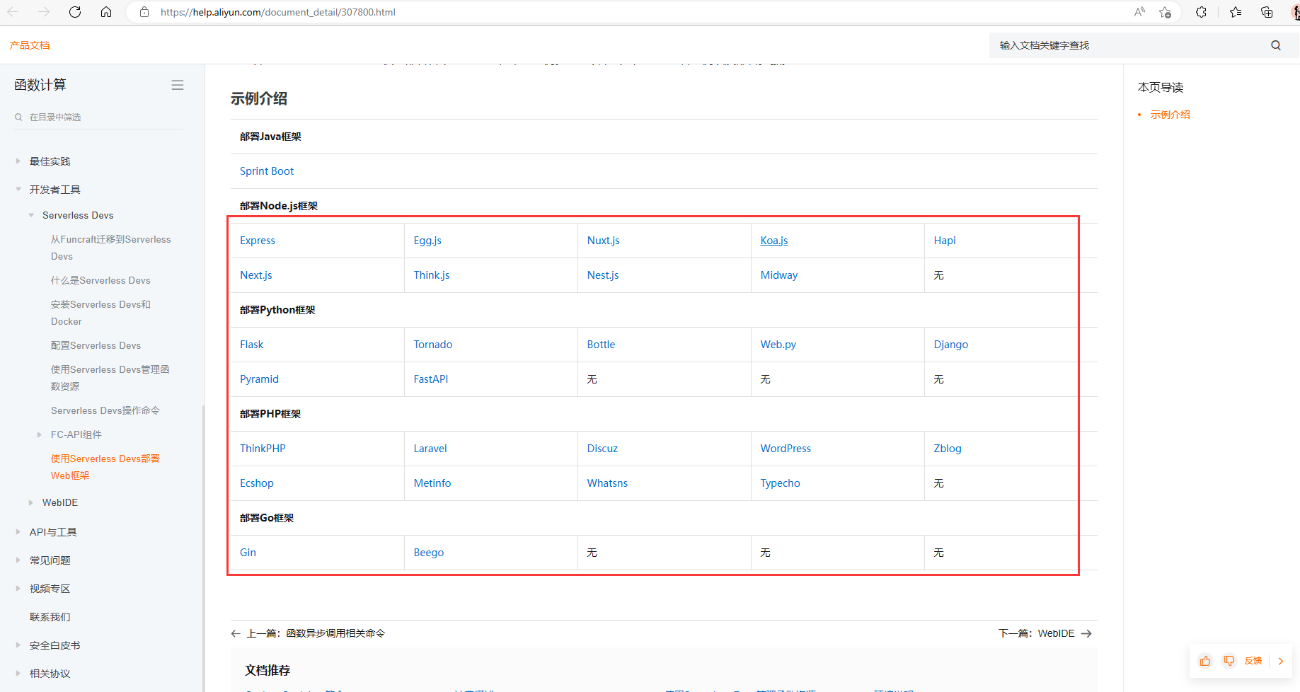Image resolution: width=1300 pixels, height=692 pixels.
Task: Click 产品文档 header link
Action: (30, 45)
